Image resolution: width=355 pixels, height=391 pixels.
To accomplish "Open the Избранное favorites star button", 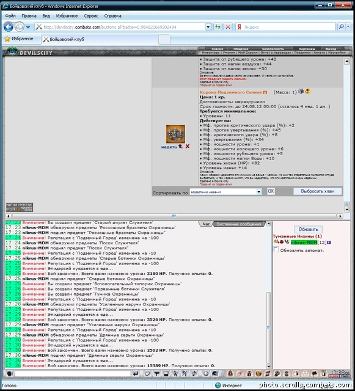I will click(19, 38).
